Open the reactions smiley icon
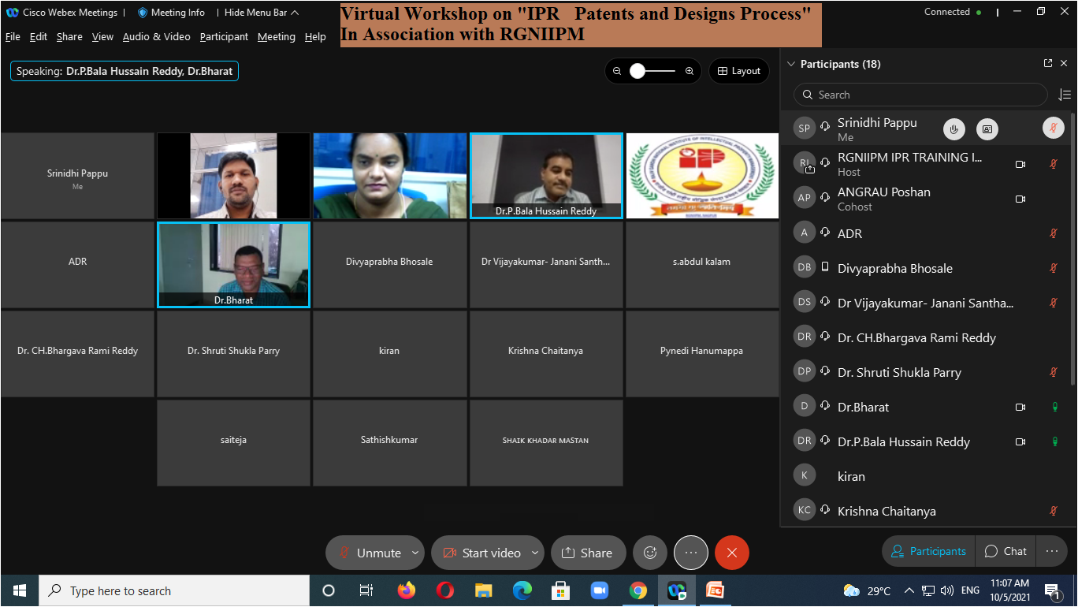 [650, 553]
